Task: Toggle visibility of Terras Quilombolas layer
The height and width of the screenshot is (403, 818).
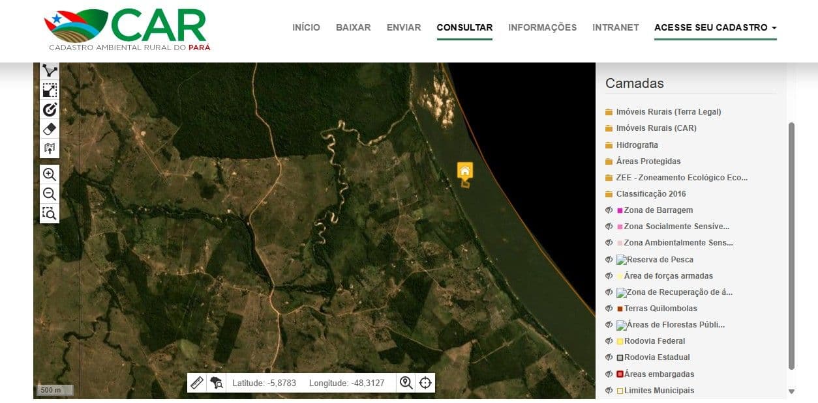Action: (609, 309)
